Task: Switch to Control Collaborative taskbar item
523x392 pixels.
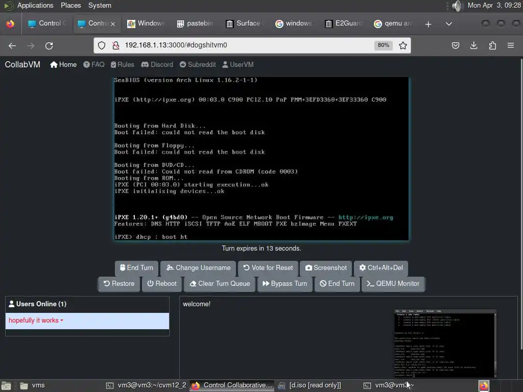Action: (232, 386)
